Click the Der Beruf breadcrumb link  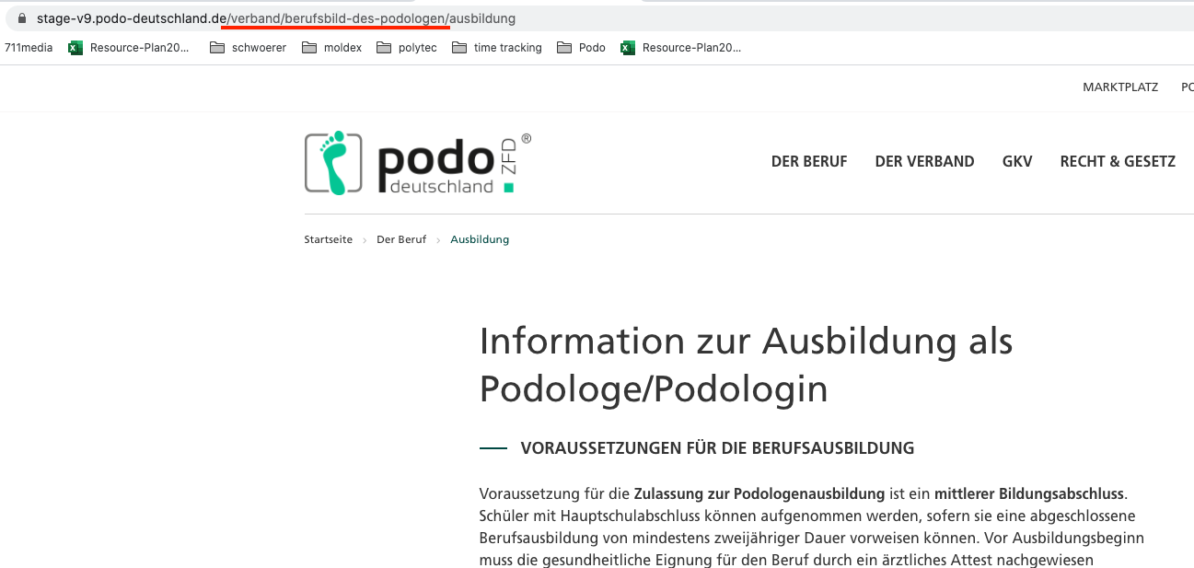click(401, 239)
